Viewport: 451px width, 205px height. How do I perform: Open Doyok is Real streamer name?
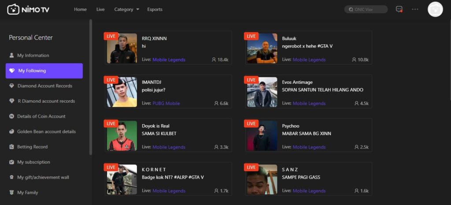coord(155,126)
